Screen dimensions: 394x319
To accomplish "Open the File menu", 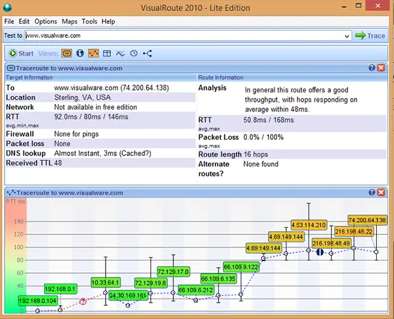I will pos(9,22).
